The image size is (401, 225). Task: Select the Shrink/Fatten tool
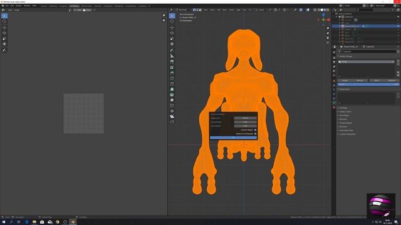click(172, 111)
